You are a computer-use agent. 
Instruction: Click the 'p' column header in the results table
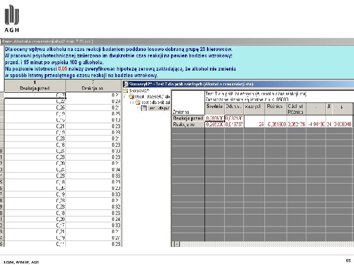pyautogui.click(x=342, y=109)
